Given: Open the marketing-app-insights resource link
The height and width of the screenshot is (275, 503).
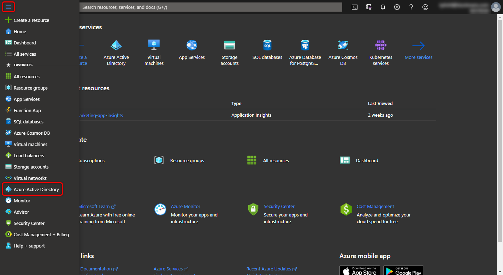Looking at the screenshot, I should pyautogui.click(x=101, y=115).
